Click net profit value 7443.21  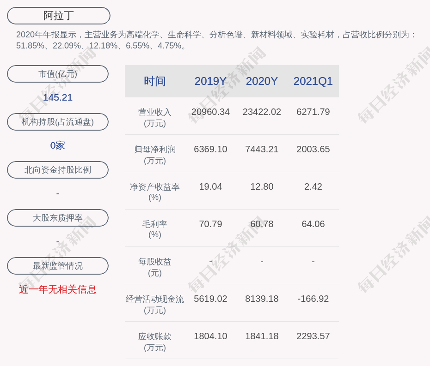coord(262,149)
